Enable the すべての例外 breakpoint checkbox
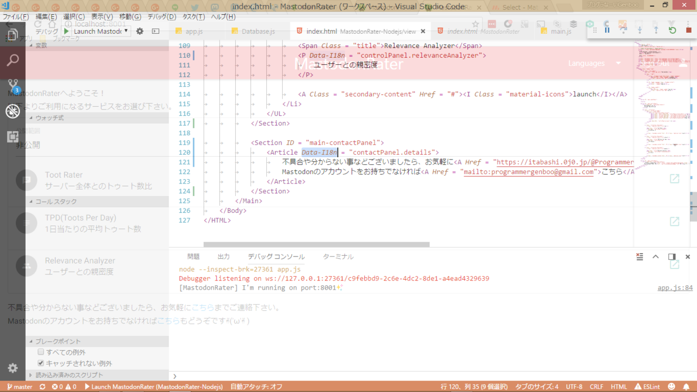The height and width of the screenshot is (392, 697). (x=41, y=352)
